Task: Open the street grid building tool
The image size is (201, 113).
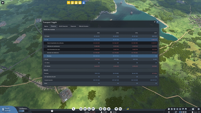Action: click(105, 109)
